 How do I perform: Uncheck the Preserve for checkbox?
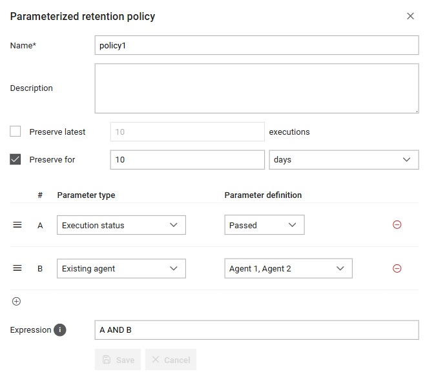click(x=16, y=159)
